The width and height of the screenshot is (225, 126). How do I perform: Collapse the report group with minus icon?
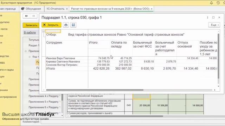tap(44, 31)
